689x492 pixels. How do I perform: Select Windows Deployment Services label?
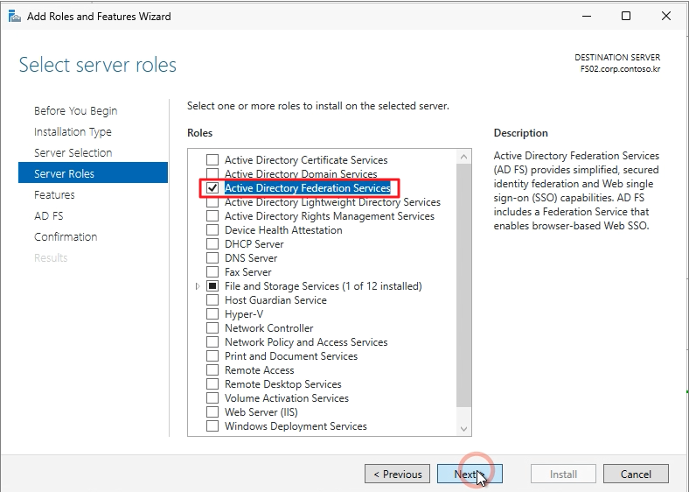click(x=296, y=426)
